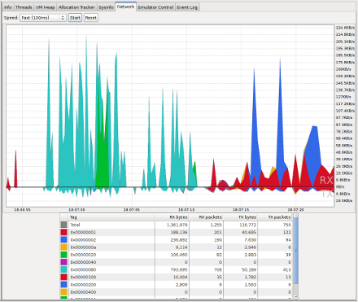Click the teal 0x00000080 tag swatch

(x=63, y=269)
